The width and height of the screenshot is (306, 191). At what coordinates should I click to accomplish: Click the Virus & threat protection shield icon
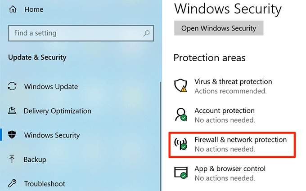(181, 86)
